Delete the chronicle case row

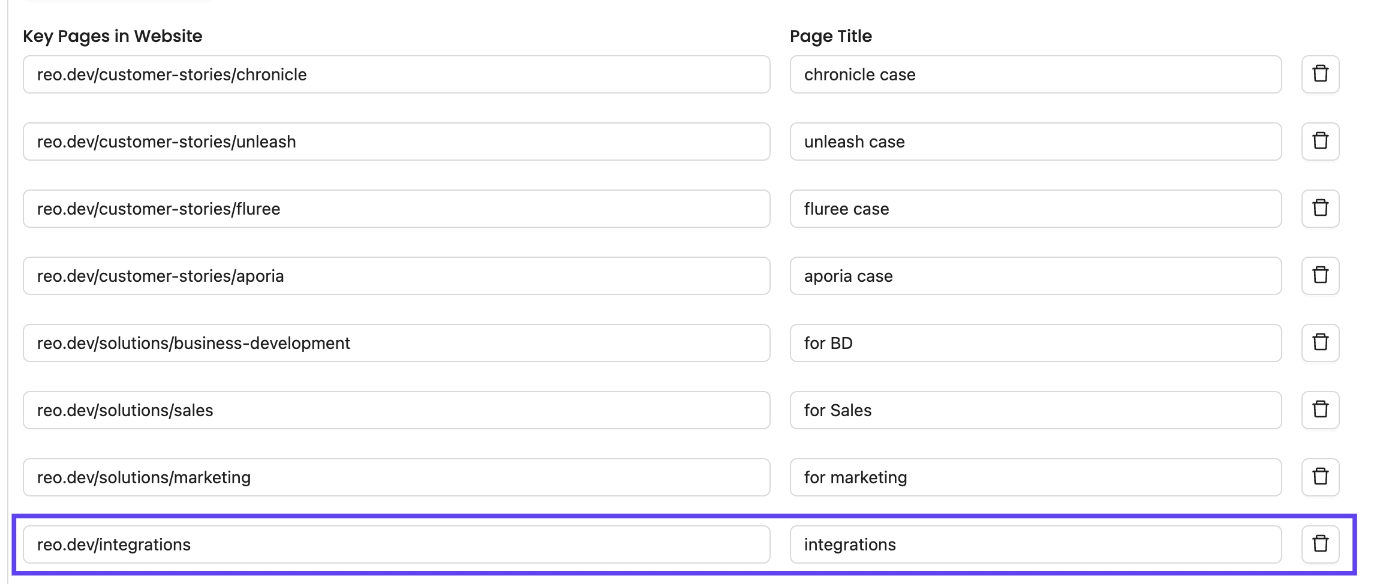pyautogui.click(x=1320, y=74)
